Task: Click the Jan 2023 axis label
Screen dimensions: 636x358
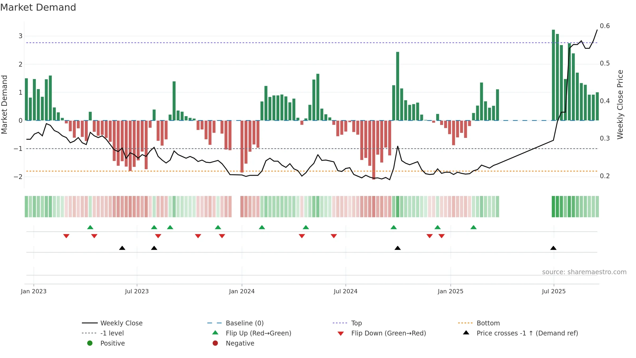Action: click(x=34, y=291)
